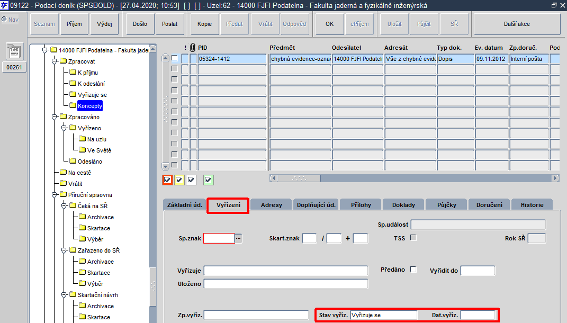The width and height of the screenshot is (567, 323).
Task: Click the yellow checkmark filter box
Action: 179,180
